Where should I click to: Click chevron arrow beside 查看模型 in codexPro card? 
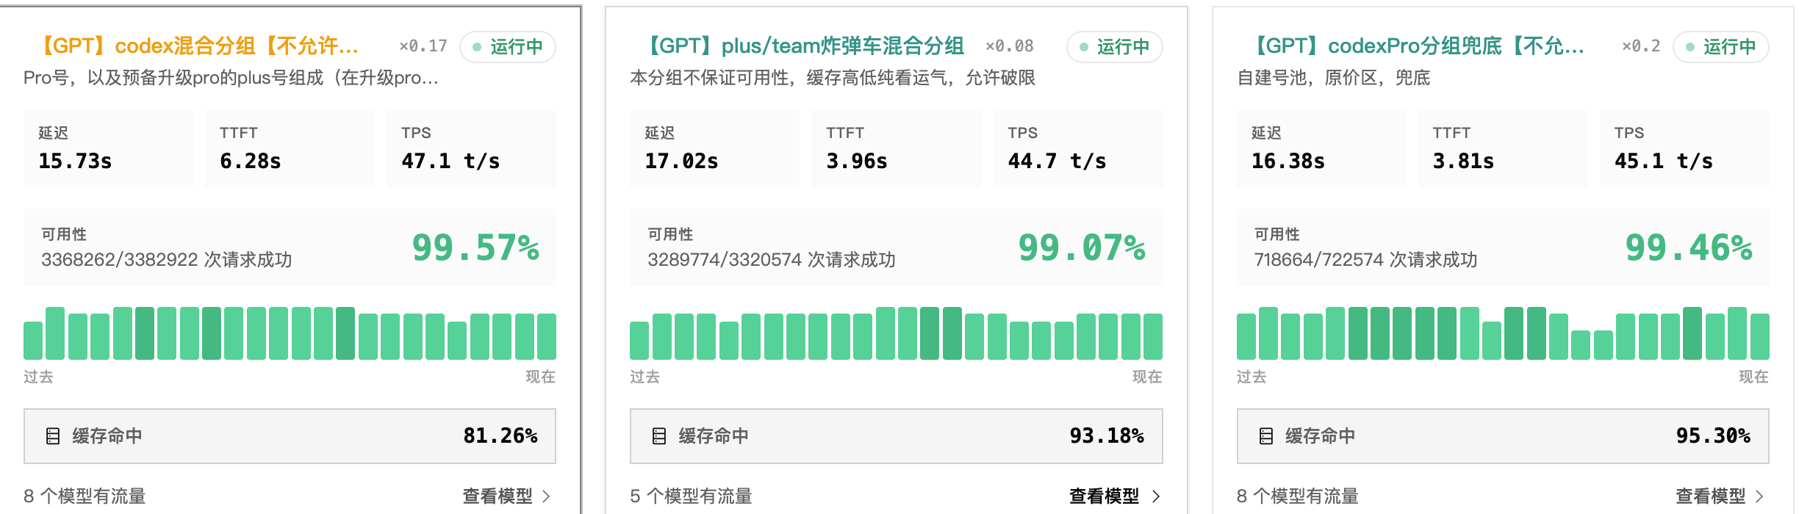[1759, 496]
